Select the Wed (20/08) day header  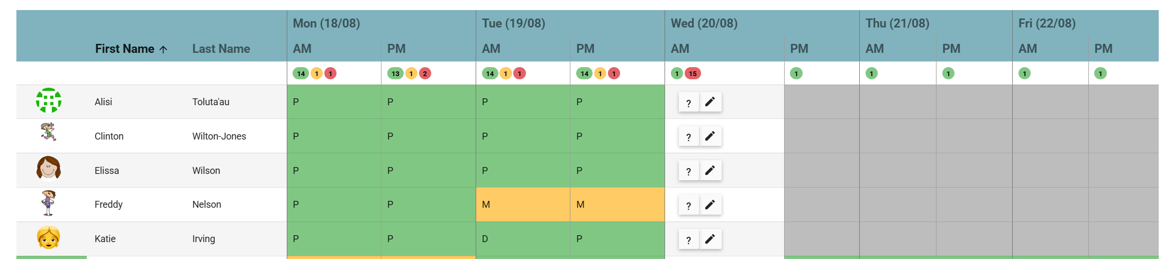pyautogui.click(x=704, y=23)
